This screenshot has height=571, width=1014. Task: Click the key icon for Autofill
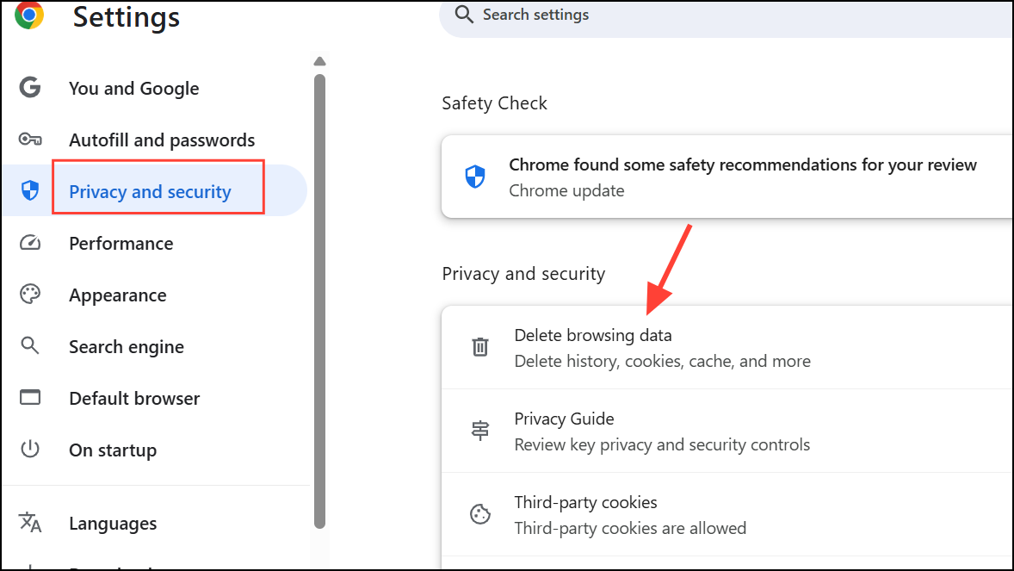pos(30,140)
